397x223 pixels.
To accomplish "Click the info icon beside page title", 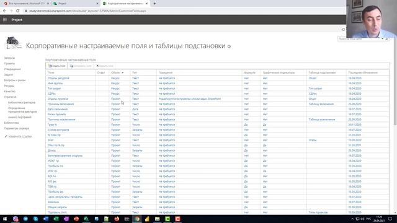I will (229, 46).
